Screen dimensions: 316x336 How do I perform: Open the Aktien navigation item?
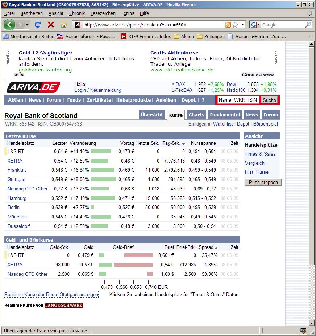coord(16,100)
